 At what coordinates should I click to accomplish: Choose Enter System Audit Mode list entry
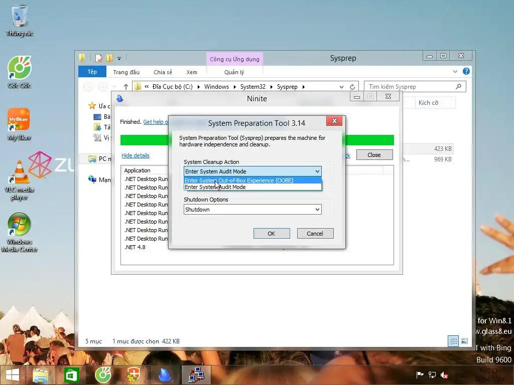[x=252, y=187]
